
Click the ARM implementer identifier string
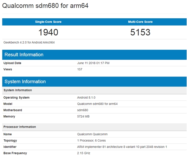[122, 147]
